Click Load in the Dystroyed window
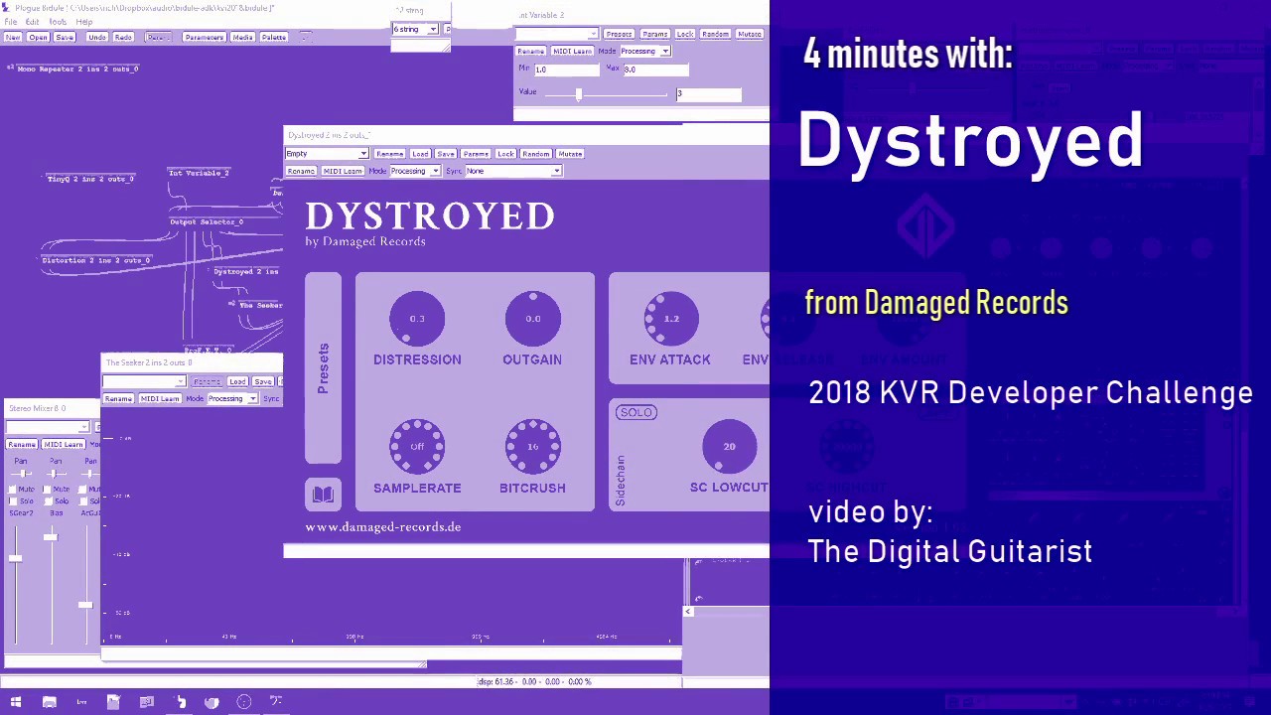This screenshot has height=715, width=1271. point(420,154)
